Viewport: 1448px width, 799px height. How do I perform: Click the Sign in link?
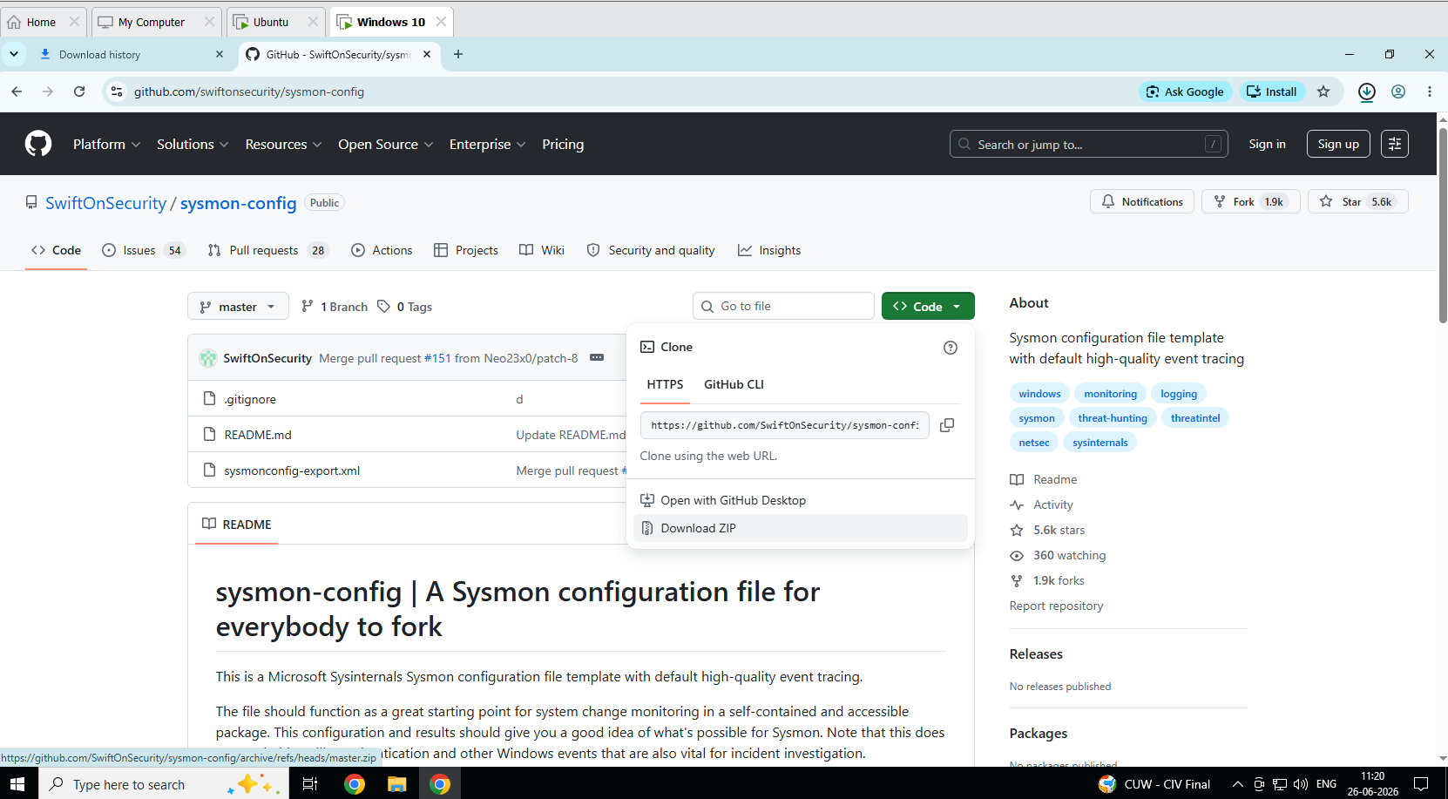coord(1267,144)
